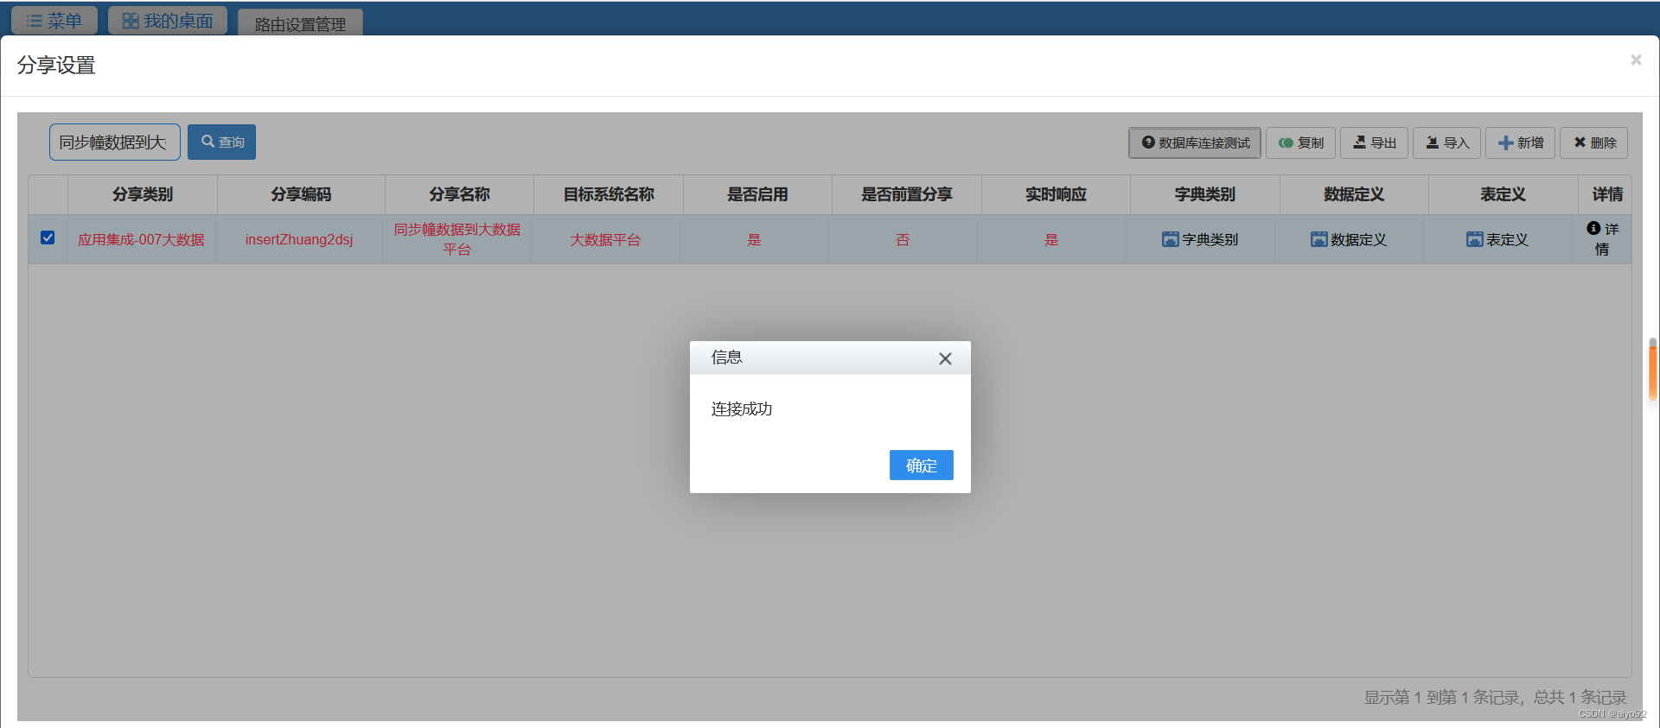
Task: Click the 分享名称 column header
Action: tap(459, 194)
